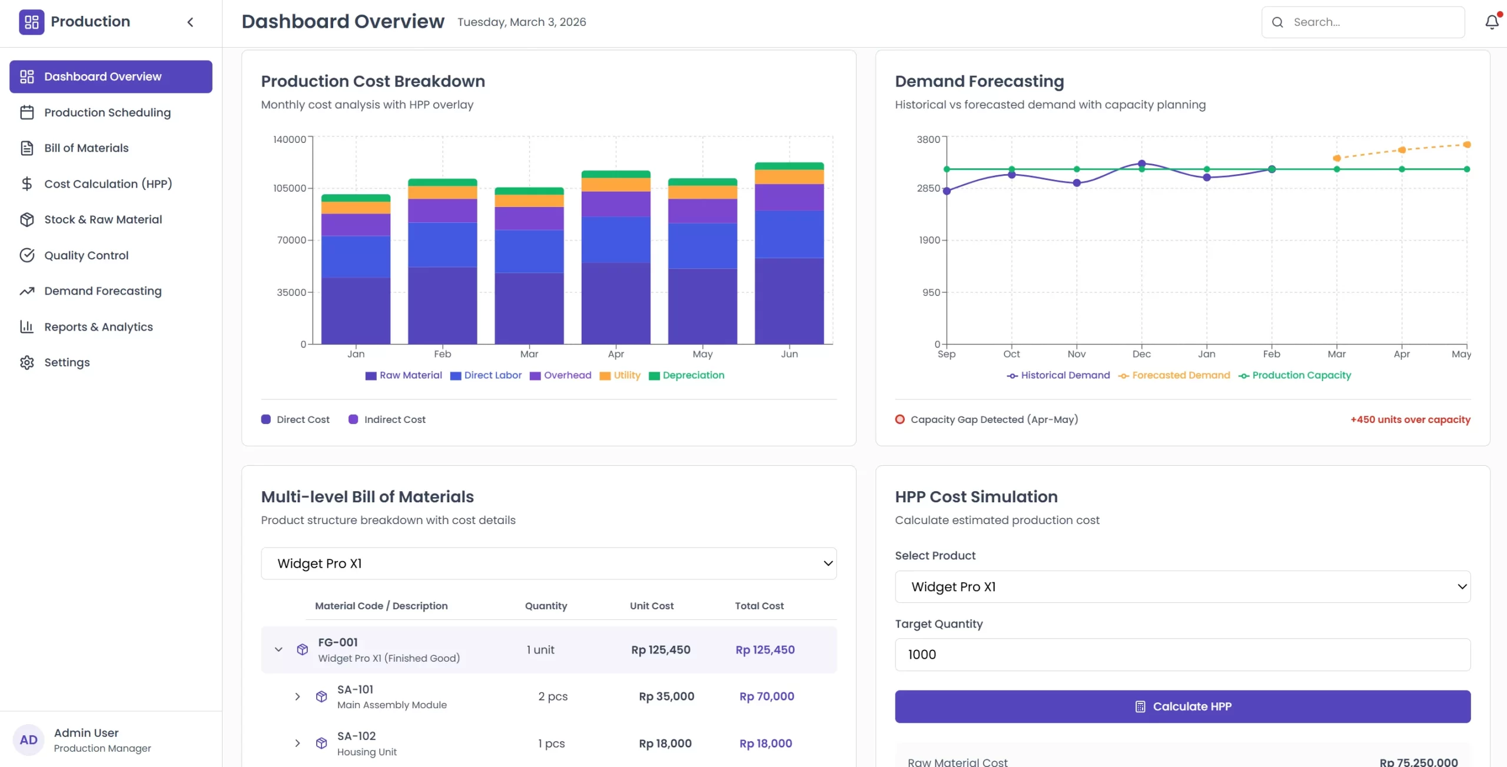Image resolution: width=1507 pixels, height=767 pixels.
Task: Click the Admin User AD avatar
Action: (28, 740)
